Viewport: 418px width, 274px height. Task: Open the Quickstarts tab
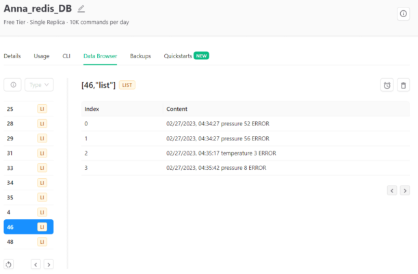click(178, 56)
